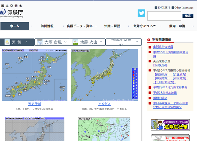Open the 山形県沖の地震 link
The height and width of the screenshot is (141, 197).
(163, 47)
